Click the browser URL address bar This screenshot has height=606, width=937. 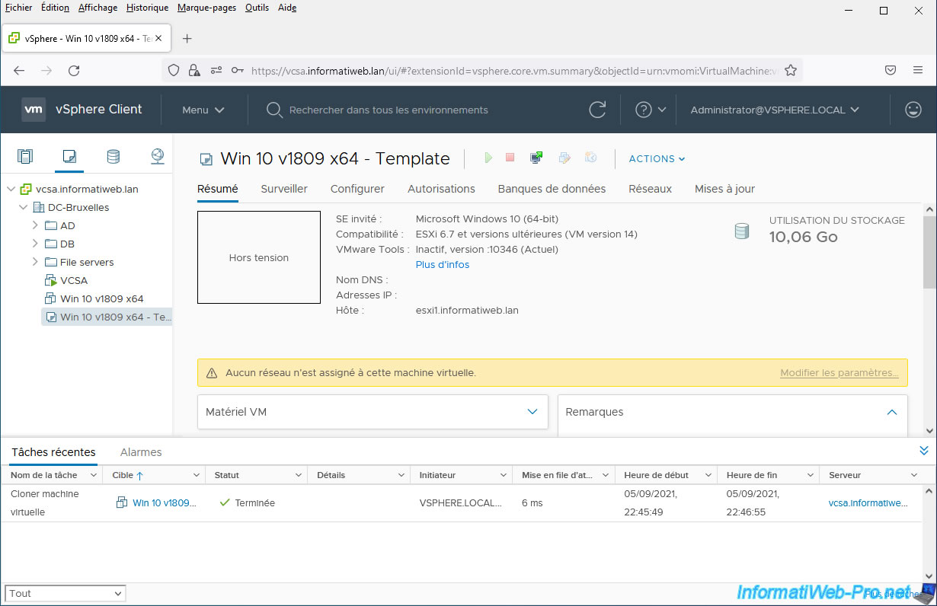(x=514, y=70)
